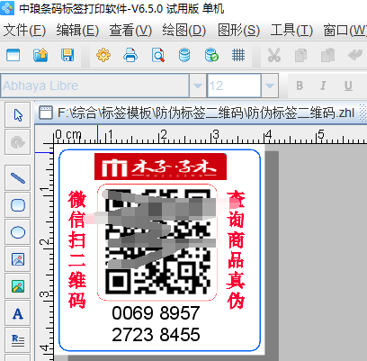Select the 防伪标签二维码.zhl document tab
The image size is (367, 361).
tap(197, 113)
